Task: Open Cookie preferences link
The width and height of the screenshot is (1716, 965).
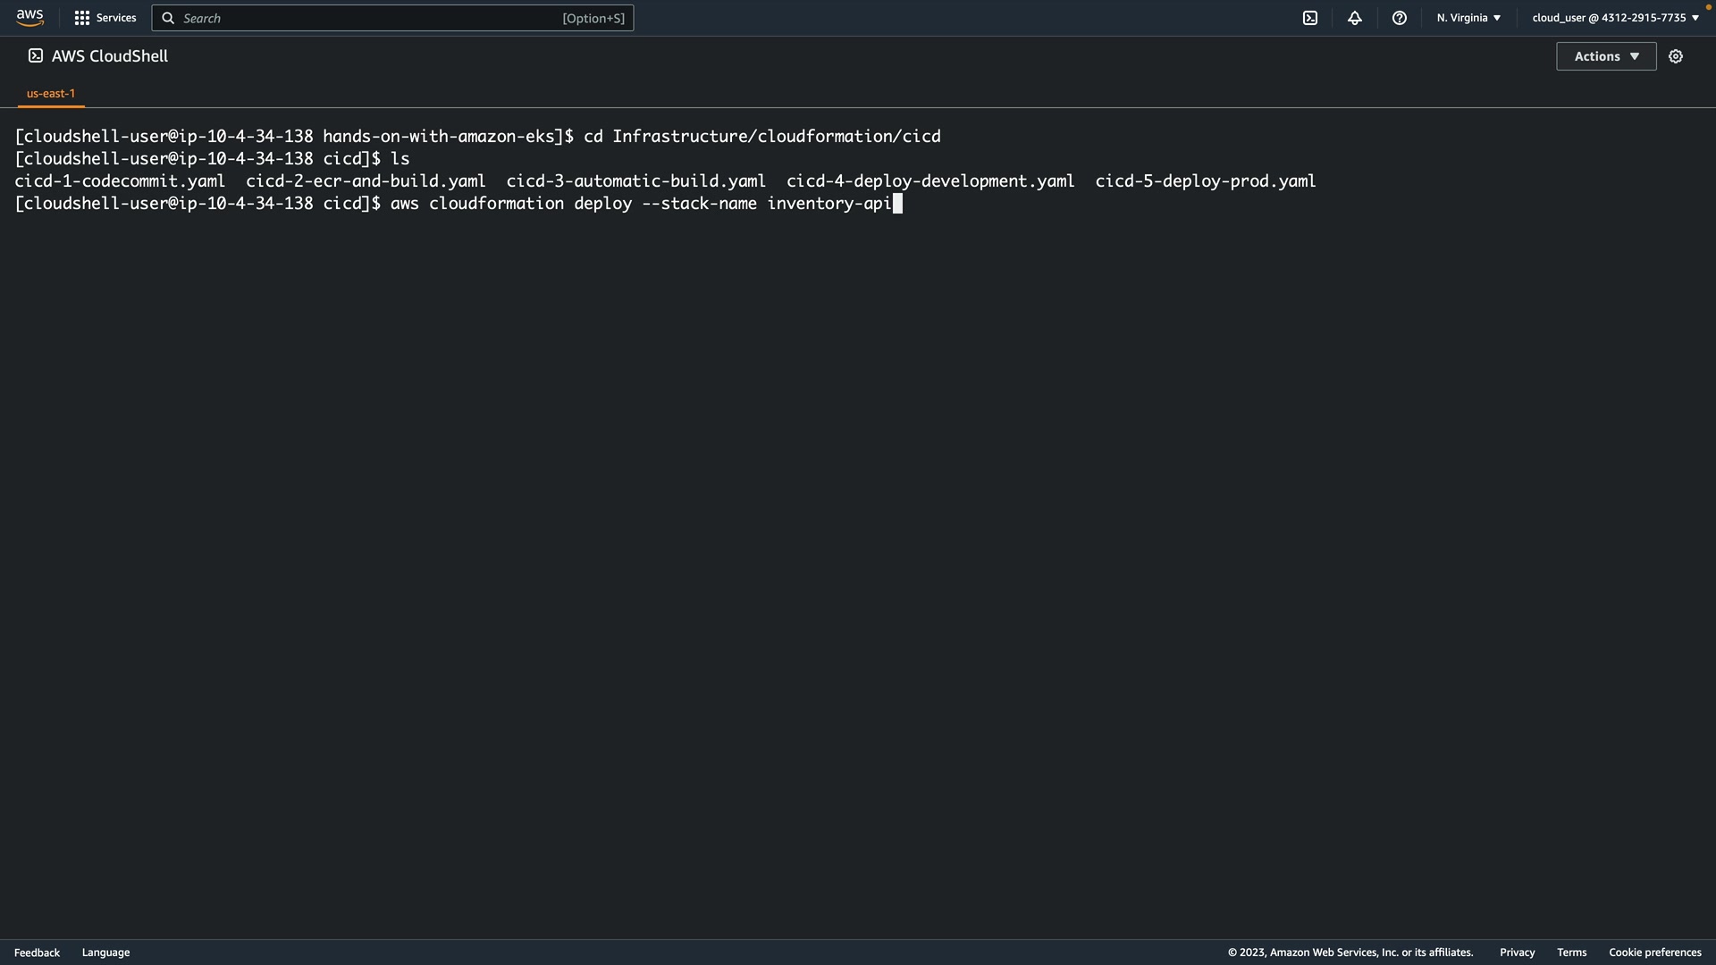Action: (1654, 952)
